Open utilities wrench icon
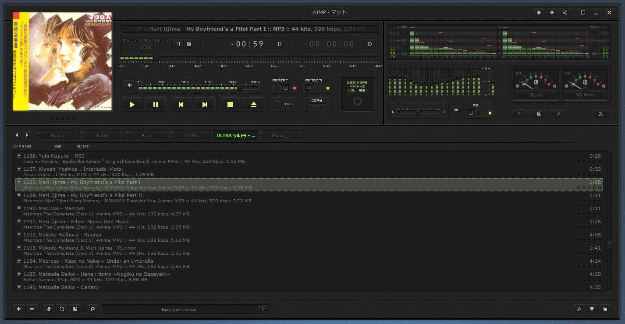 point(579,309)
